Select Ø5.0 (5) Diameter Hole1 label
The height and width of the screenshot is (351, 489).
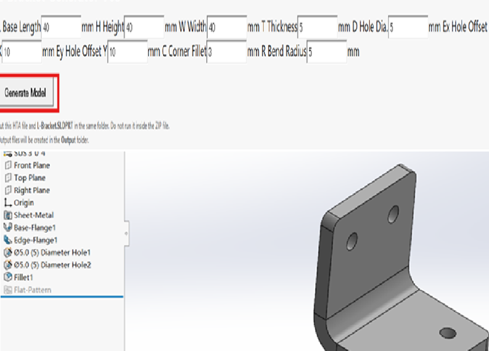coord(52,252)
